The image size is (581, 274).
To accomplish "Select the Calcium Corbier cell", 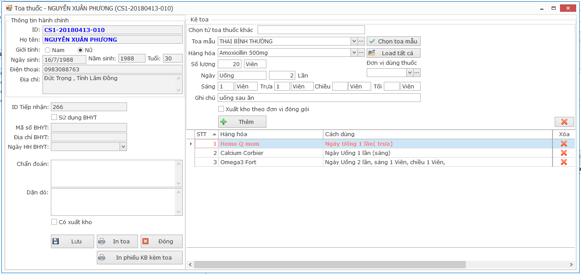I will pos(271,153).
